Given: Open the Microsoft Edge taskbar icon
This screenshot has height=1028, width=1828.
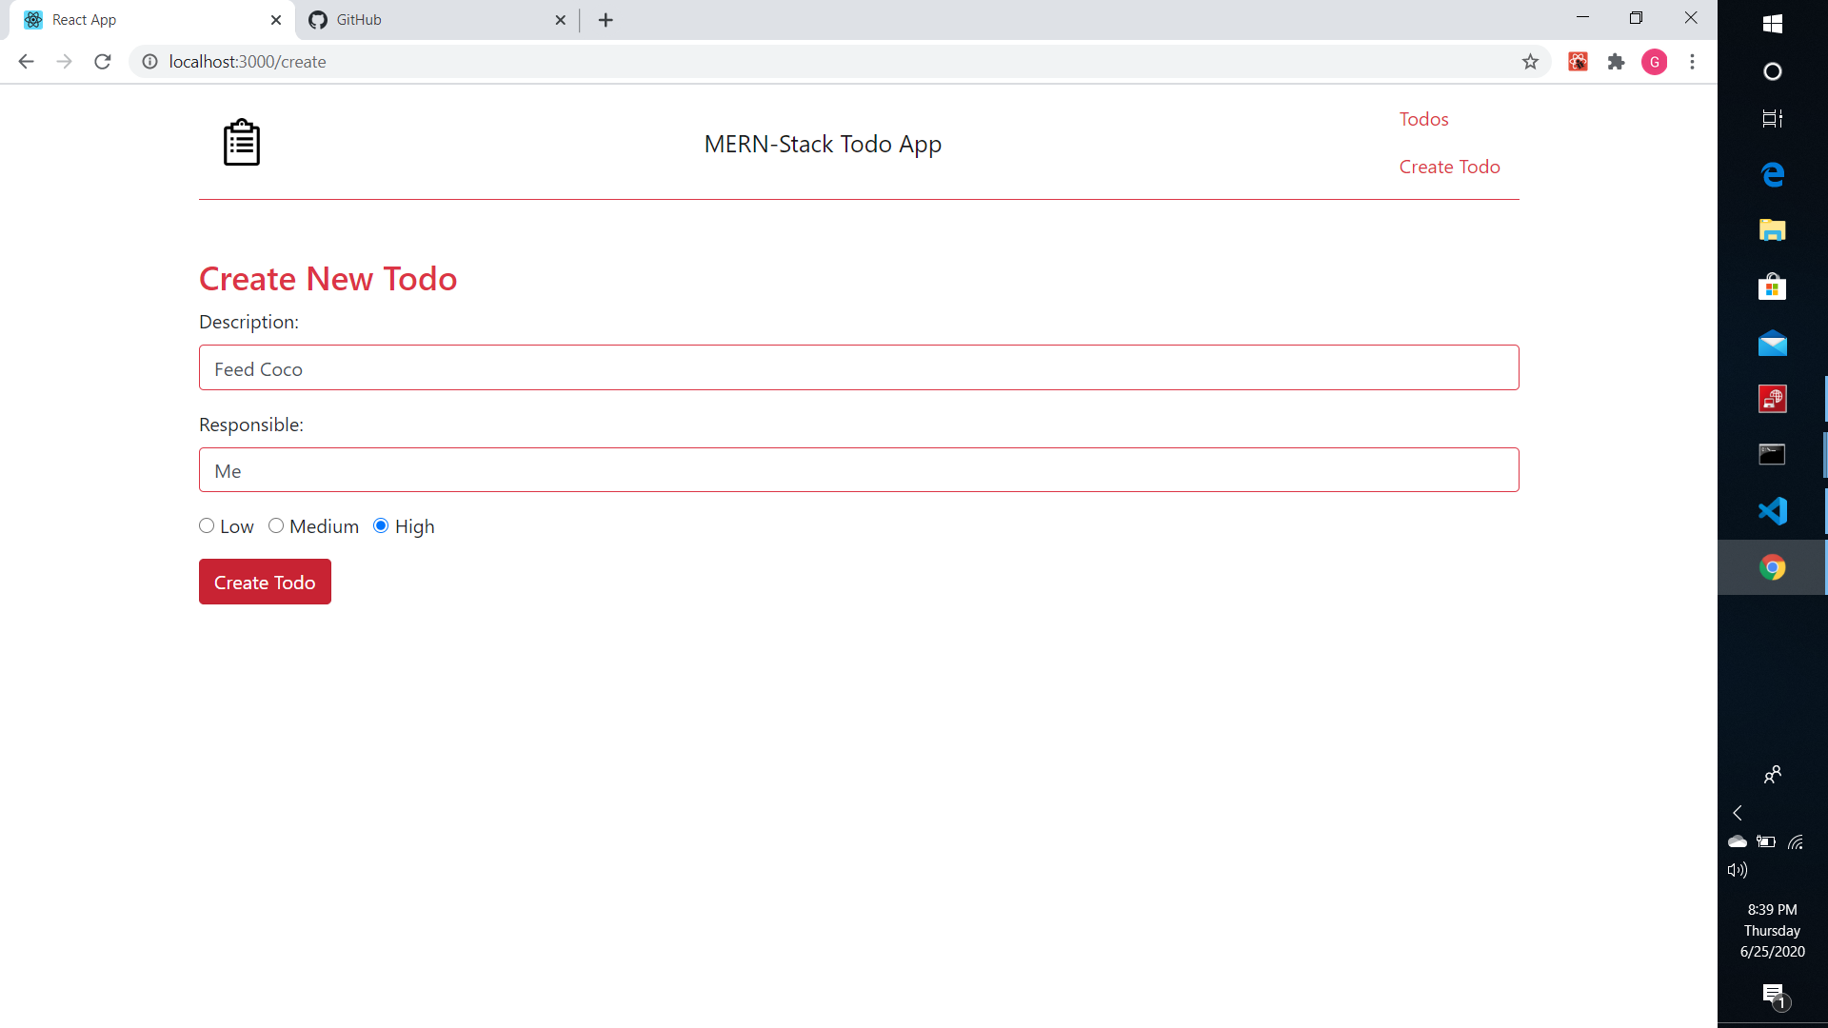Looking at the screenshot, I should tap(1772, 174).
